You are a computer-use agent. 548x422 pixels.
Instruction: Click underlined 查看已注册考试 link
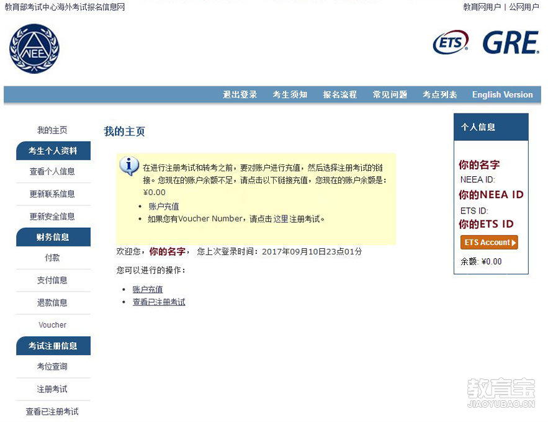159,302
